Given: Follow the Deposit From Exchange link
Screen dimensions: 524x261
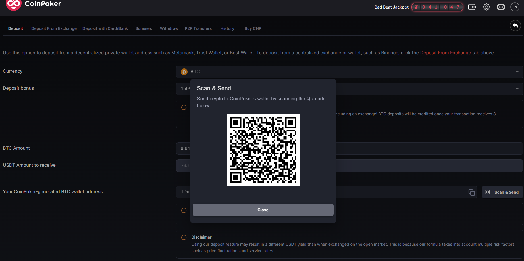Looking at the screenshot, I should click(x=445, y=53).
